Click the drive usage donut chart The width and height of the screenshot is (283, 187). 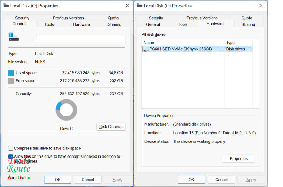point(66,110)
